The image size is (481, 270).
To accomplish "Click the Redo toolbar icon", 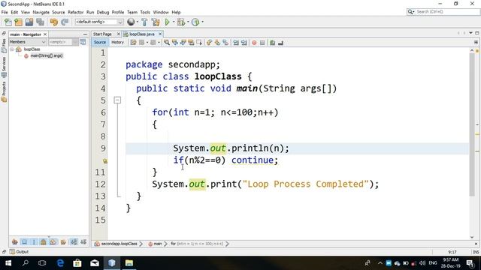I will pyautogui.click(x=65, y=22).
